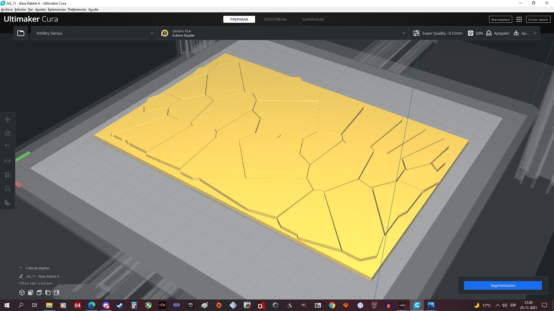Click the Open File folder icon

21,33
